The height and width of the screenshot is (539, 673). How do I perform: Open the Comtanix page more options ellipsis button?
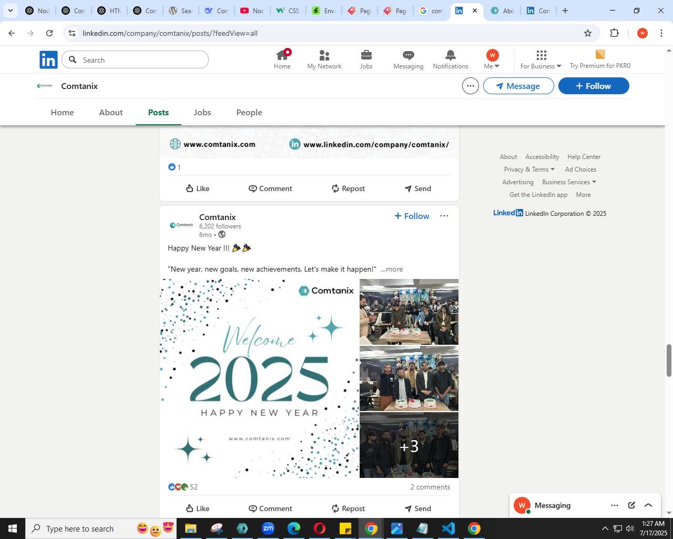[x=471, y=86]
